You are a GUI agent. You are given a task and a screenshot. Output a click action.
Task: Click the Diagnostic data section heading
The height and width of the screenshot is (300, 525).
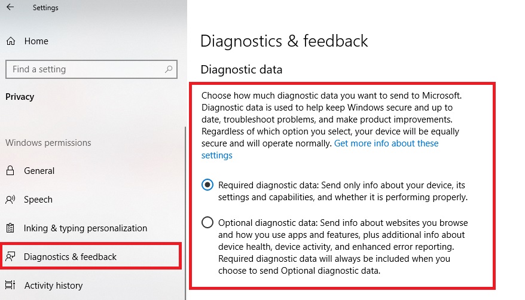point(241,69)
